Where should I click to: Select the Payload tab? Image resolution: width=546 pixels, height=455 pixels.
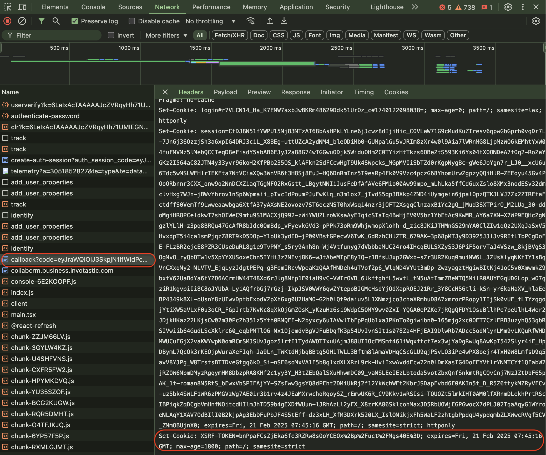pyautogui.click(x=225, y=91)
